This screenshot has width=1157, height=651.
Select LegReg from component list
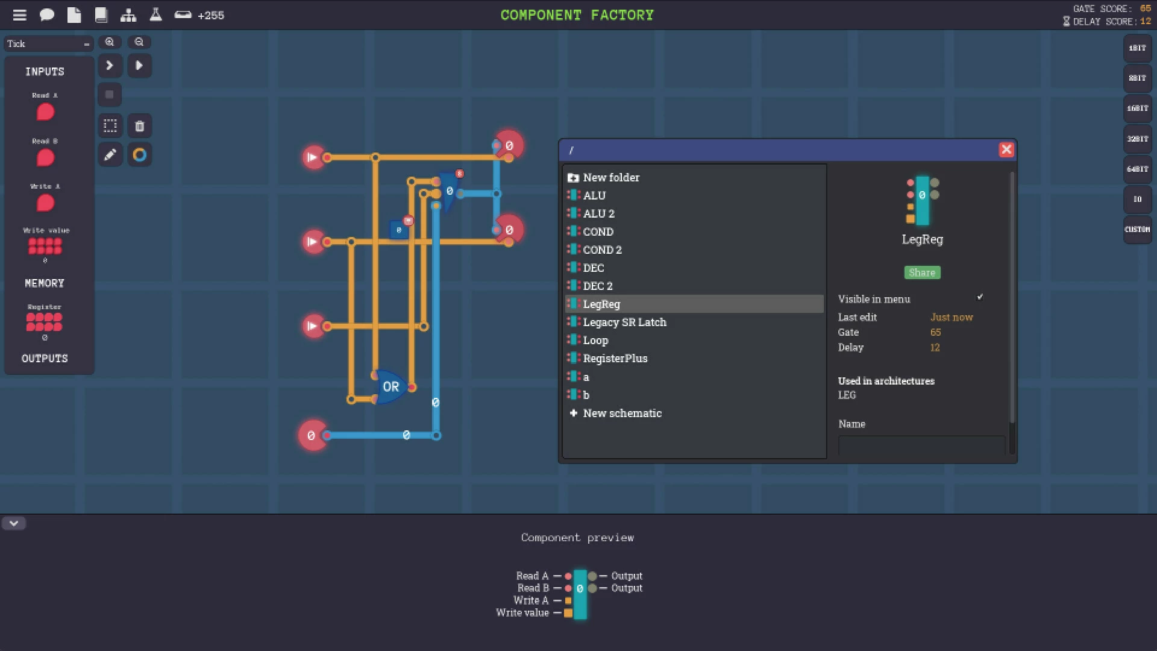[x=601, y=304]
